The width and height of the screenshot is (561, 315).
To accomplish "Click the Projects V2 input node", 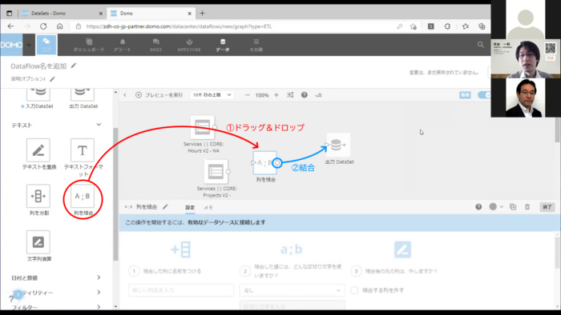I will coord(216,172).
